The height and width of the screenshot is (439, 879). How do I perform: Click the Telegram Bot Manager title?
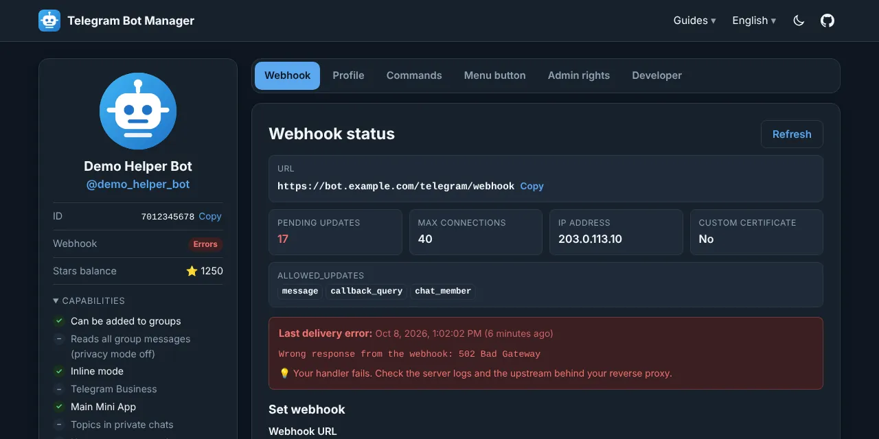(130, 21)
